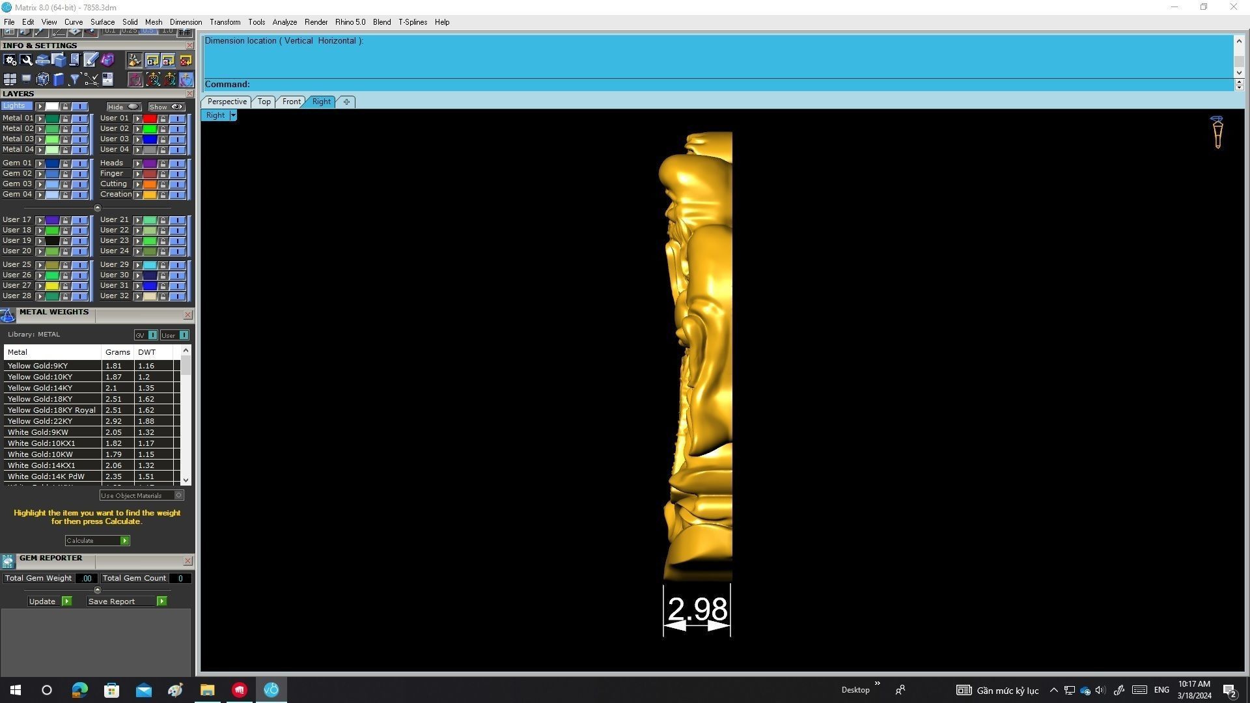The height and width of the screenshot is (703, 1250).
Task: Expand the User 01 layer arrow
Action: tap(137, 118)
